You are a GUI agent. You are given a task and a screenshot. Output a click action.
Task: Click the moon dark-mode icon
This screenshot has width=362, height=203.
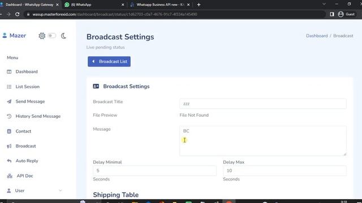click(63, 36)
